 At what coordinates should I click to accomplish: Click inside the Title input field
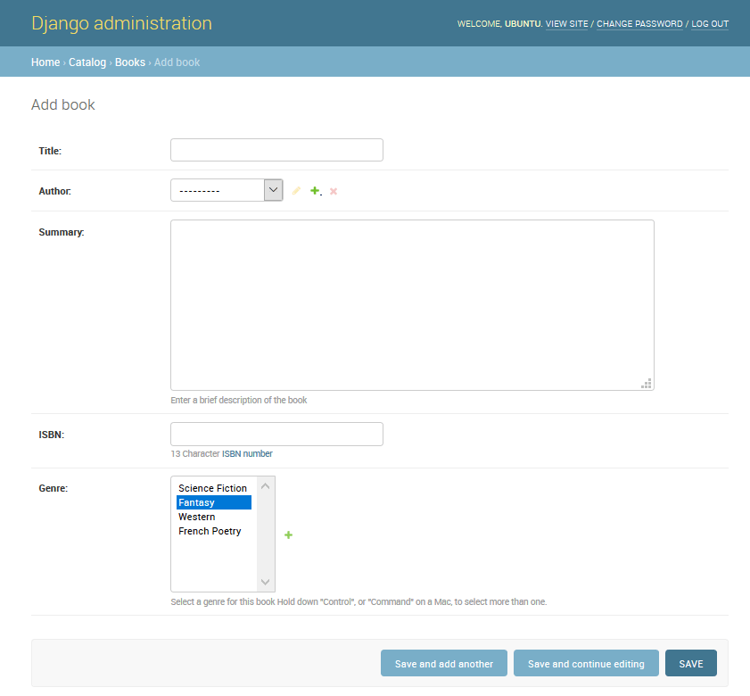[276, 149]
